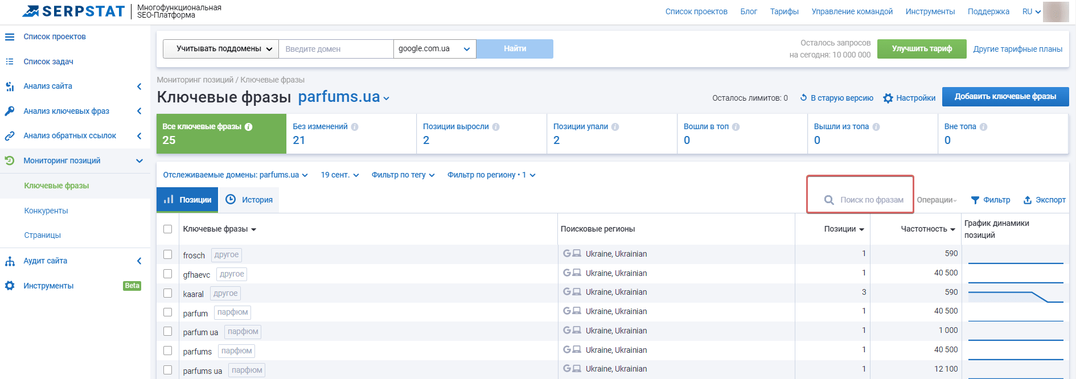Open Тарифы in top navigation
1076x379 pixels.
pos(785,11)
